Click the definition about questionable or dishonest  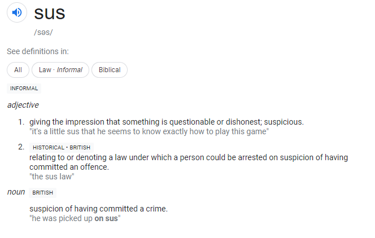coord(167,122)
